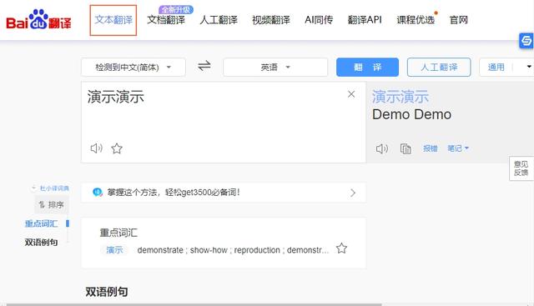
Task: Favorite the source text with star icon
Action: click(x=117, y=148)
